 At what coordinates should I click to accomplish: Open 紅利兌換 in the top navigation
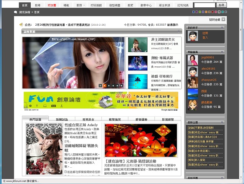pos(183,5)
